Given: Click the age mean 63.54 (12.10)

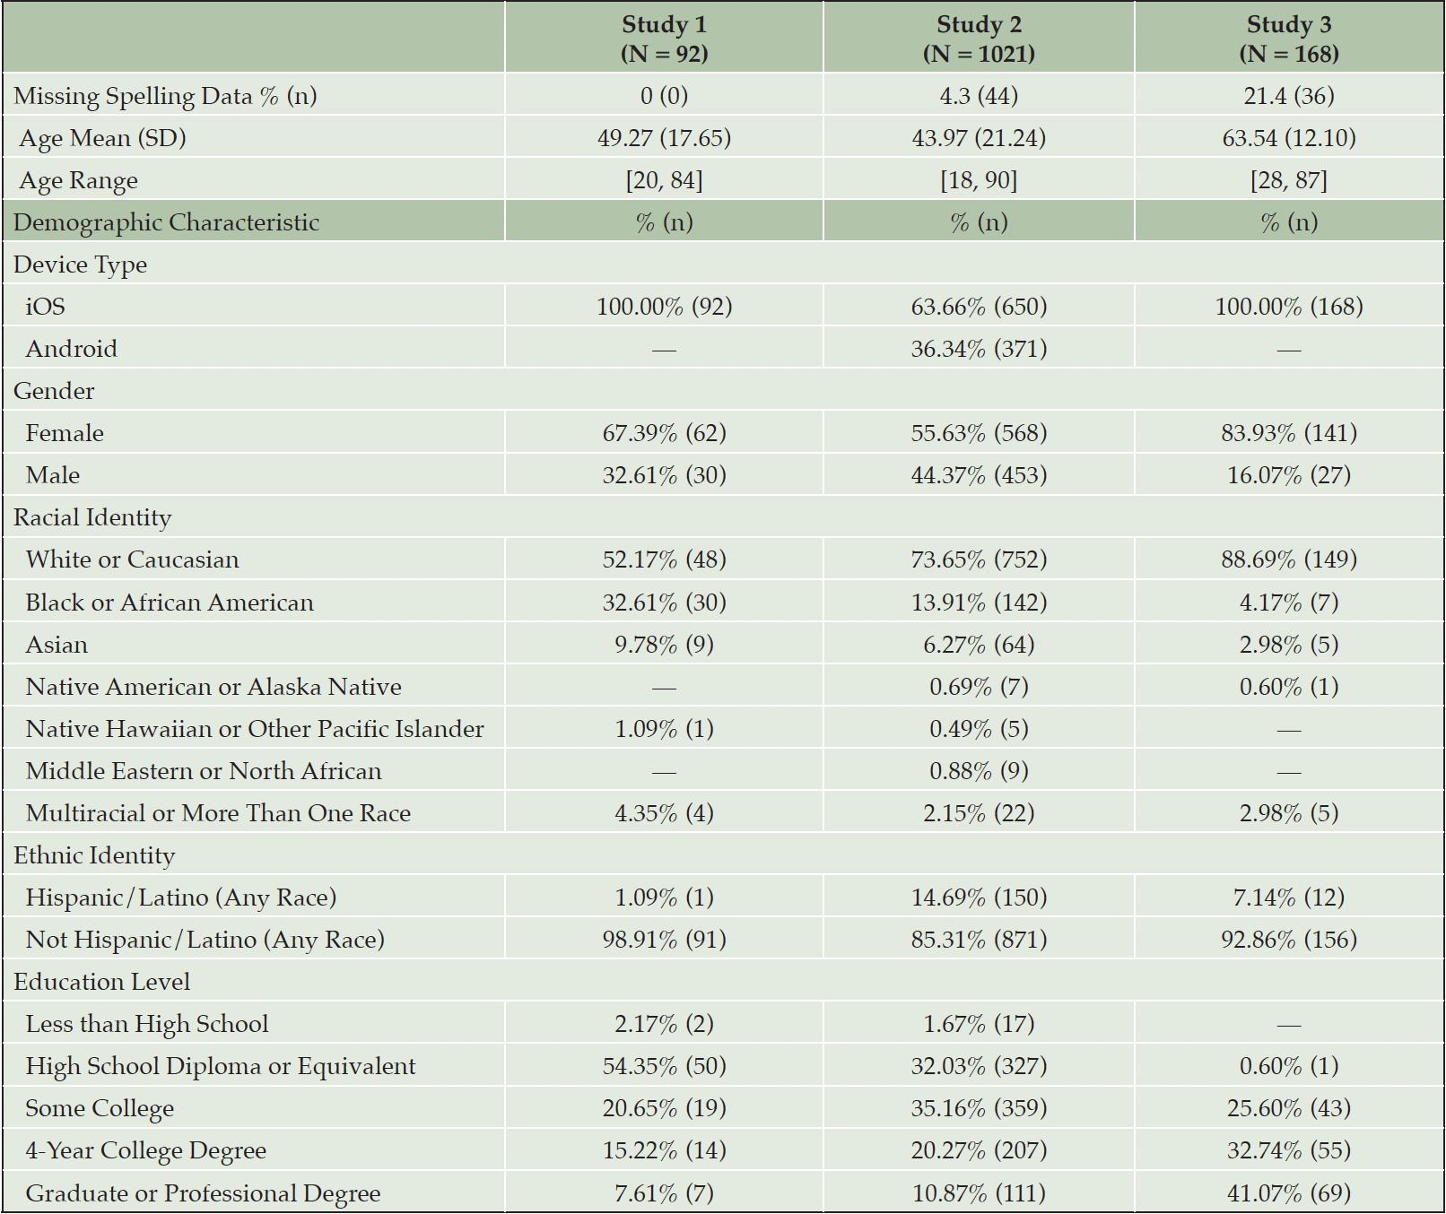Looking at the screenshot, I should click(x=1289, y=138).
